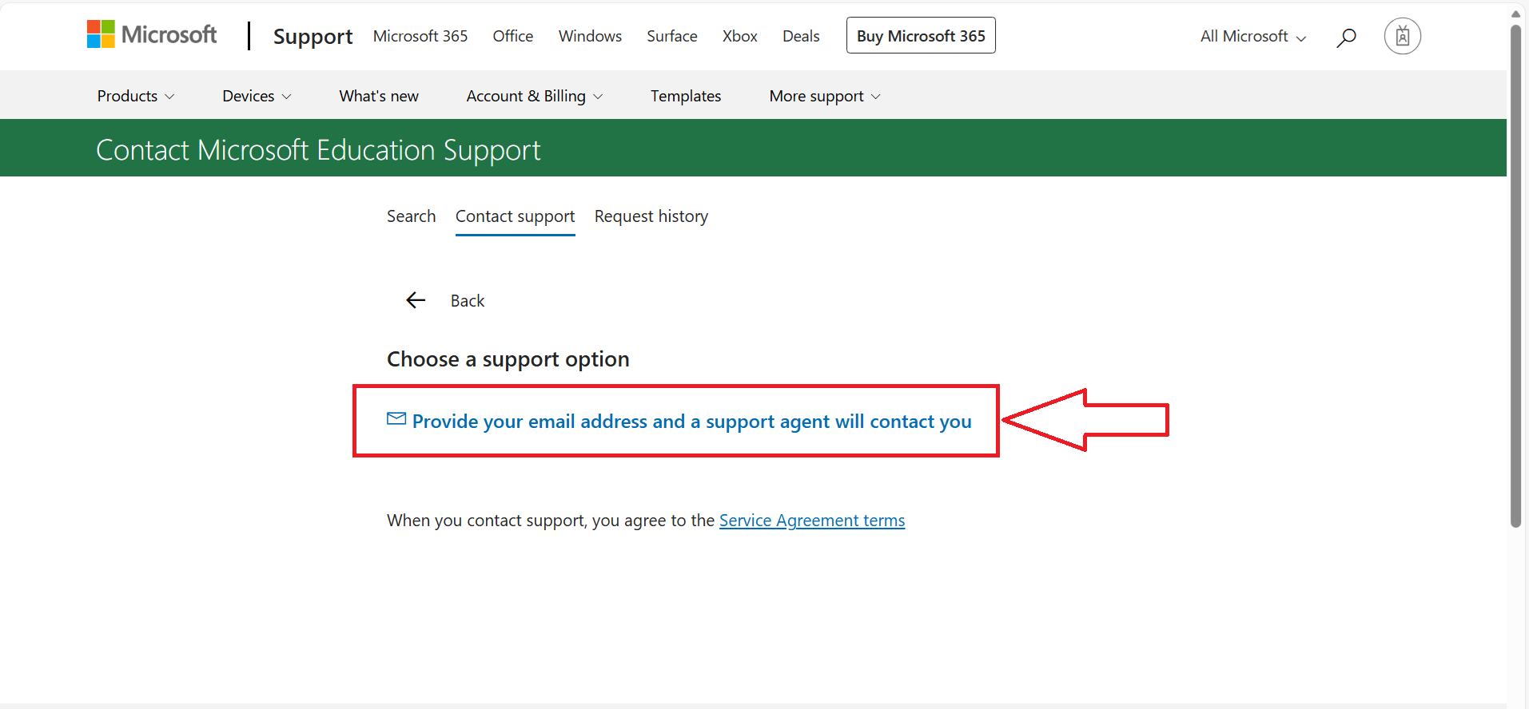This screenshot has height=709, width=1529.
Task: Open Office in the top navigation
Action: pyautogui.click(x=513, y=36)
